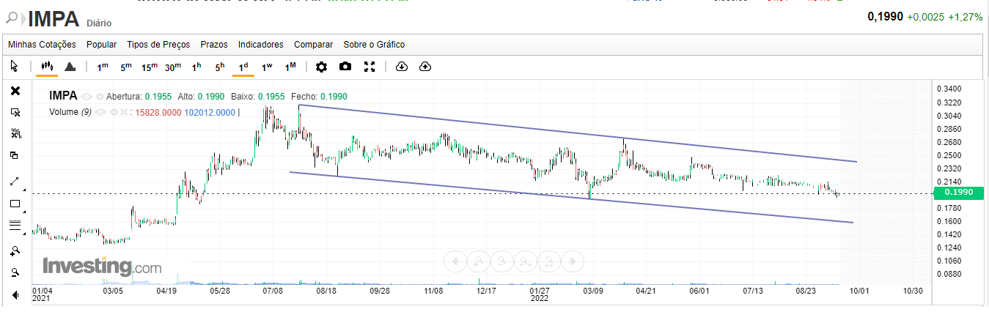Switch to the 1w timeframe
This screenshot has width=989, height=320.
(267, 67)
